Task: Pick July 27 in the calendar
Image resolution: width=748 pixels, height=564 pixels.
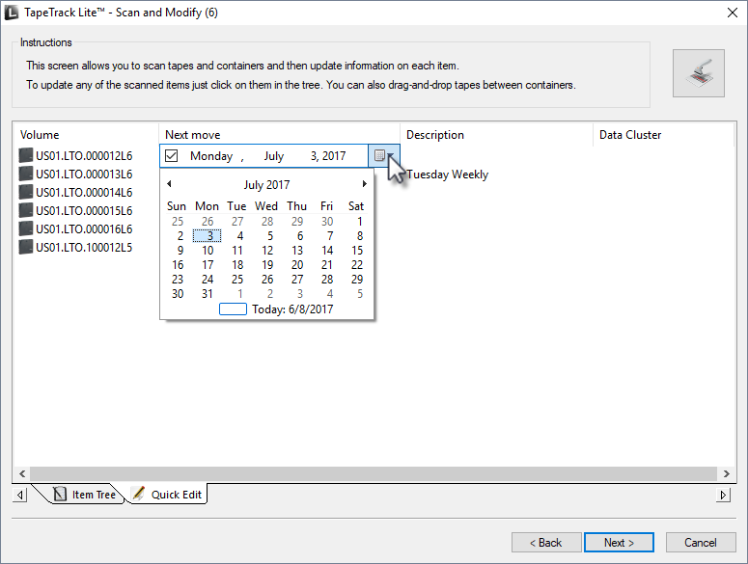Action: (297, 280)
